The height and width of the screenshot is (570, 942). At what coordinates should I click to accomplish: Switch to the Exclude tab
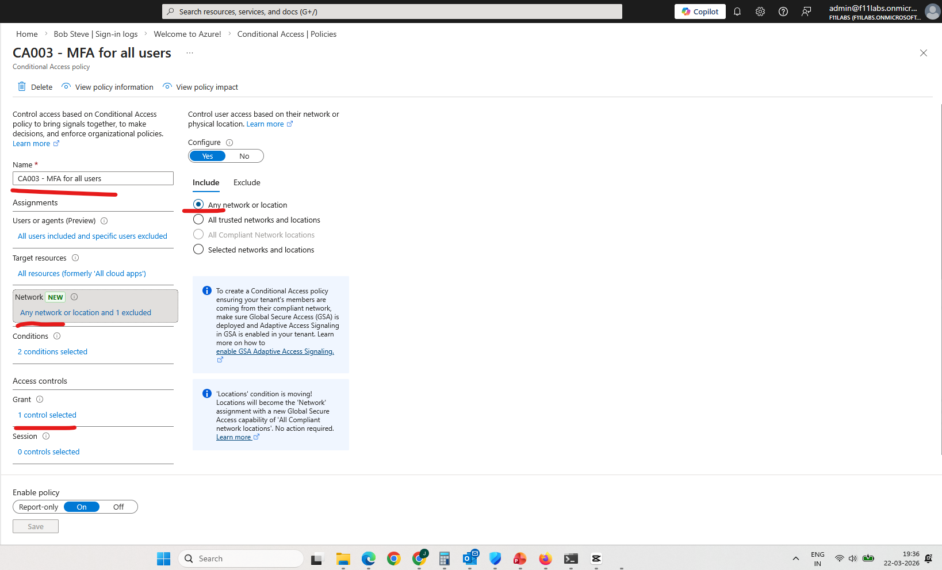[x=247, y=183]
